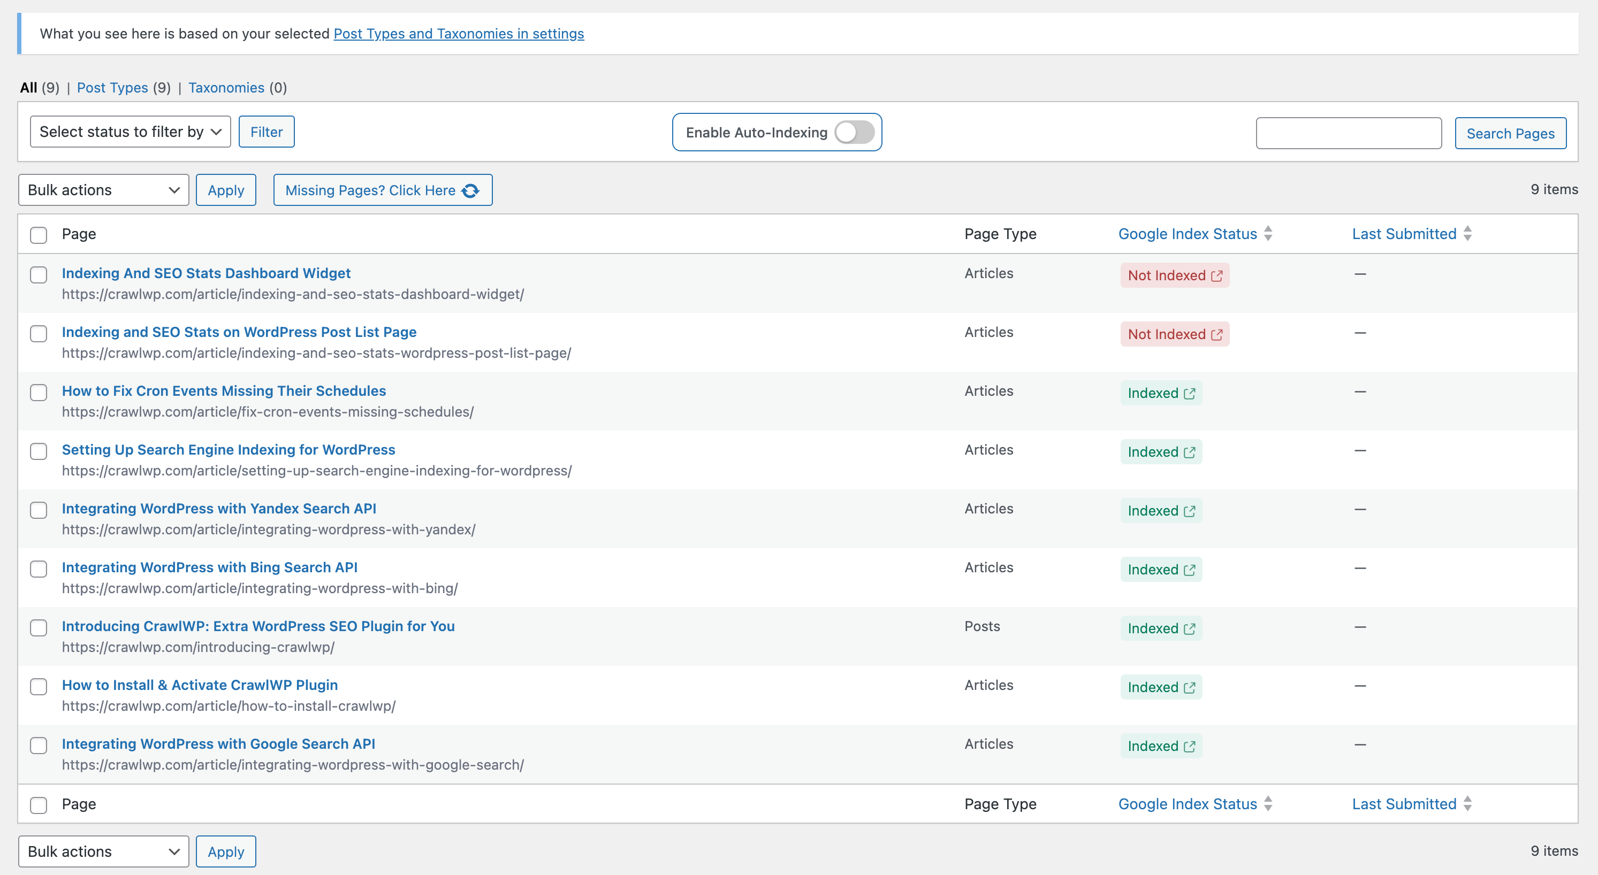The image size is (1598, 875).
Task: Check select-all checkbox in table footer
Action: [39, 805]
